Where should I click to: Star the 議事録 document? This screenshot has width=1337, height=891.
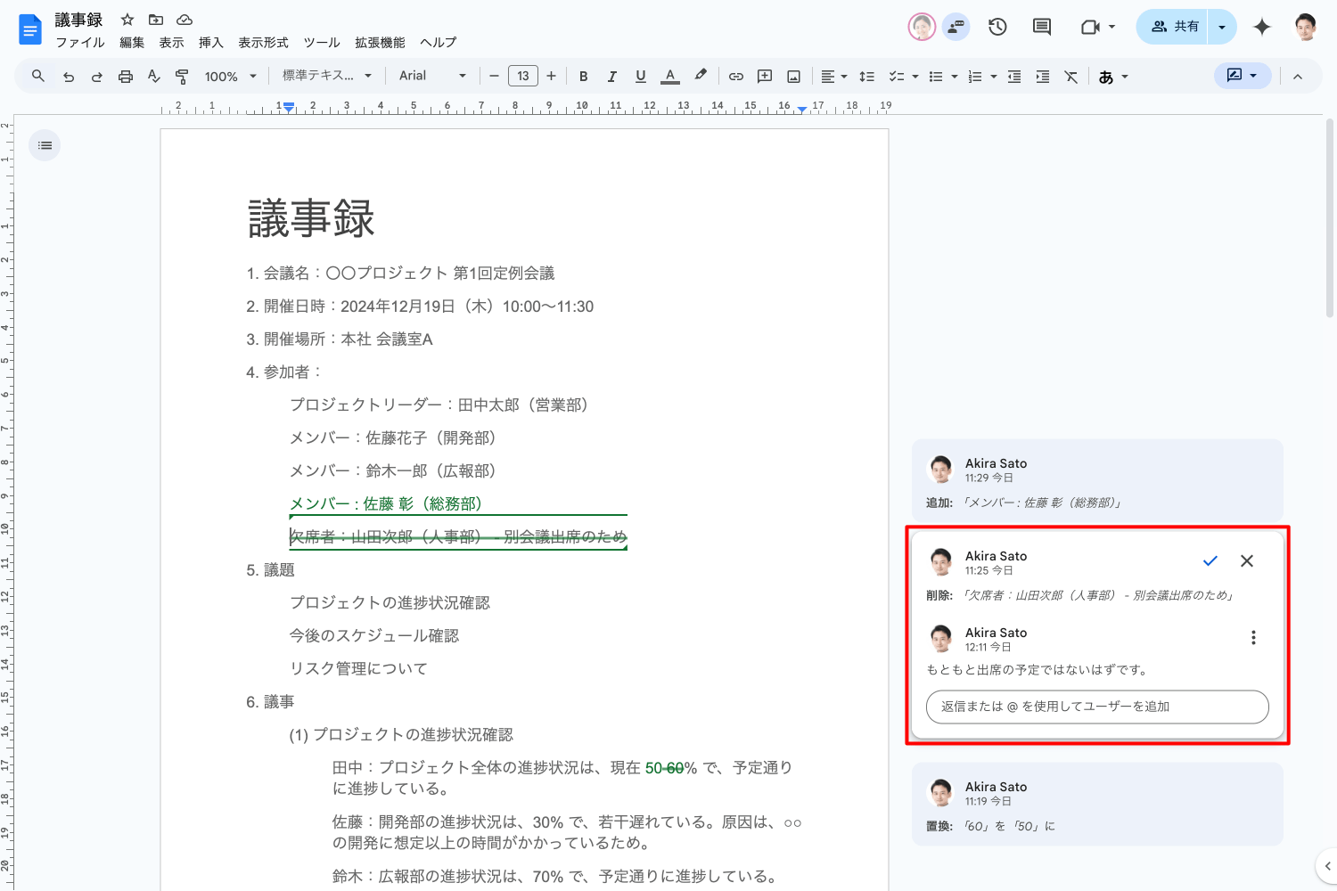(127, 20)
